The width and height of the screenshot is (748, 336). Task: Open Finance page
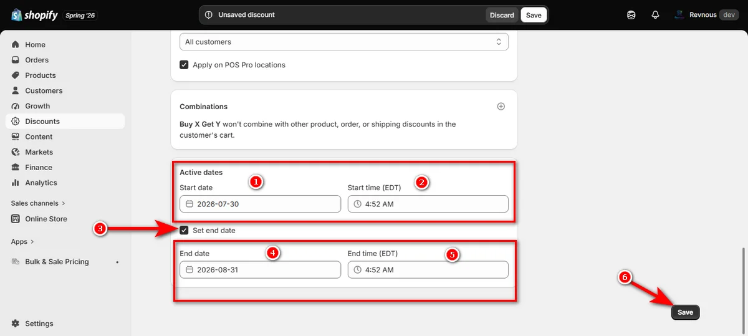[x=65, y=167]
